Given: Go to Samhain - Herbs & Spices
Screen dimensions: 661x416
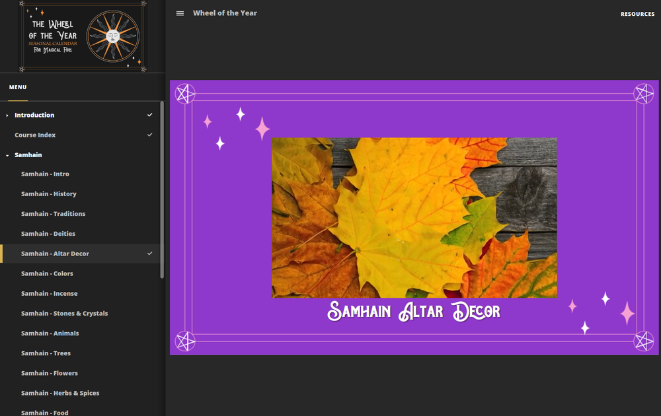Looking at the screenshot, I should point(60,393).
